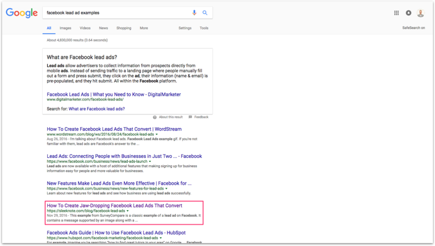Switch to the Shopping tab
The width and height of the screenshot is (435, 246).
click(124, 28)
